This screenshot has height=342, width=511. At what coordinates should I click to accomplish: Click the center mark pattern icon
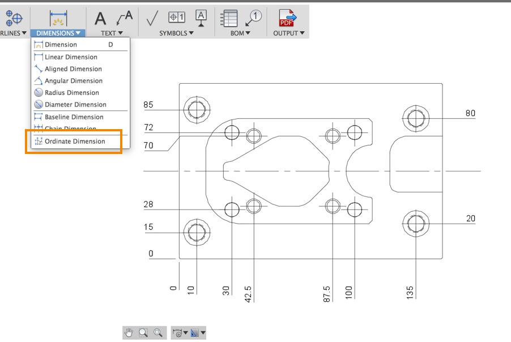tap(13, 18)
